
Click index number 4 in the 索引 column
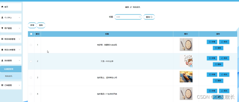[x=37, y=94]
